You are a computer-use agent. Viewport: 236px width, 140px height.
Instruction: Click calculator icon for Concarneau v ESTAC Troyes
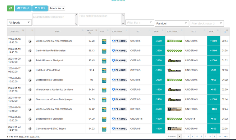click(x=104, y=129)
